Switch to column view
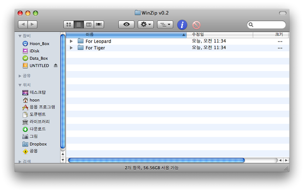This screenshot has height=192, width=304. click(89, 25)
